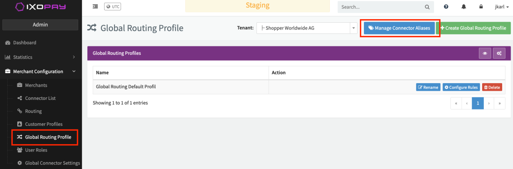The image size is (513, 169).
Task: Click the search magnifier icon
Action: coord(427,7)
